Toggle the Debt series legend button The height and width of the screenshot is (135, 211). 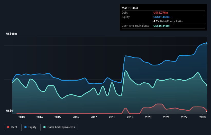[12, 127]
